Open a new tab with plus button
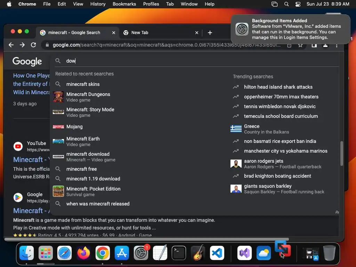356x267 pixels. pos(210,33)
